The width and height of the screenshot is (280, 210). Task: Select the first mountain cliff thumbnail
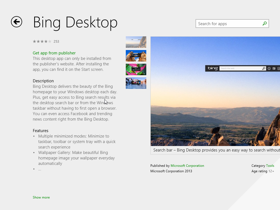(136, 42)
